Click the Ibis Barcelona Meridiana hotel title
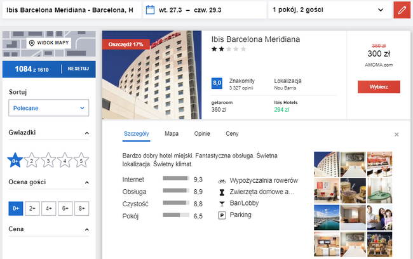Viewport: 413px width, 259px height. (x=255, y=39)
